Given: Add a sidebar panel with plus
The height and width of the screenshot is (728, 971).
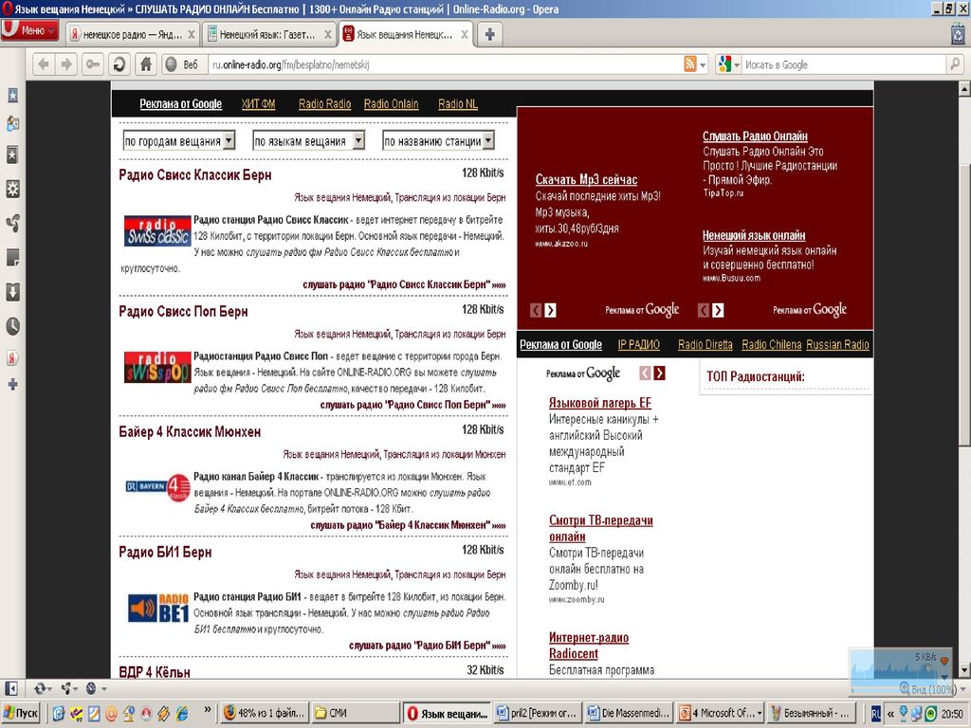Looking at the screenshot, I should tap(12, 385).
